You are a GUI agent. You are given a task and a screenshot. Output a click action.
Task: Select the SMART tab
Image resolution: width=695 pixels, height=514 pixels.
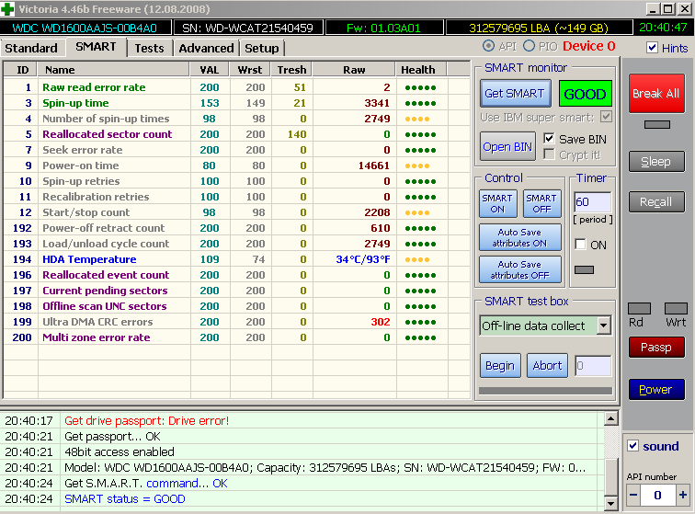click(97, 47)
